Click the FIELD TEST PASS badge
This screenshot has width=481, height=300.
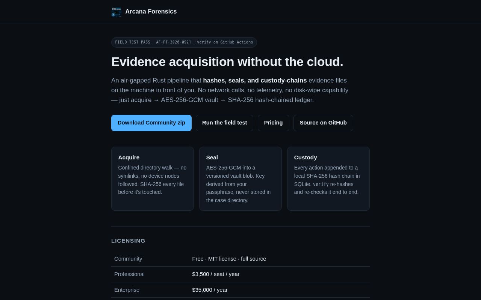click(184, 42)
